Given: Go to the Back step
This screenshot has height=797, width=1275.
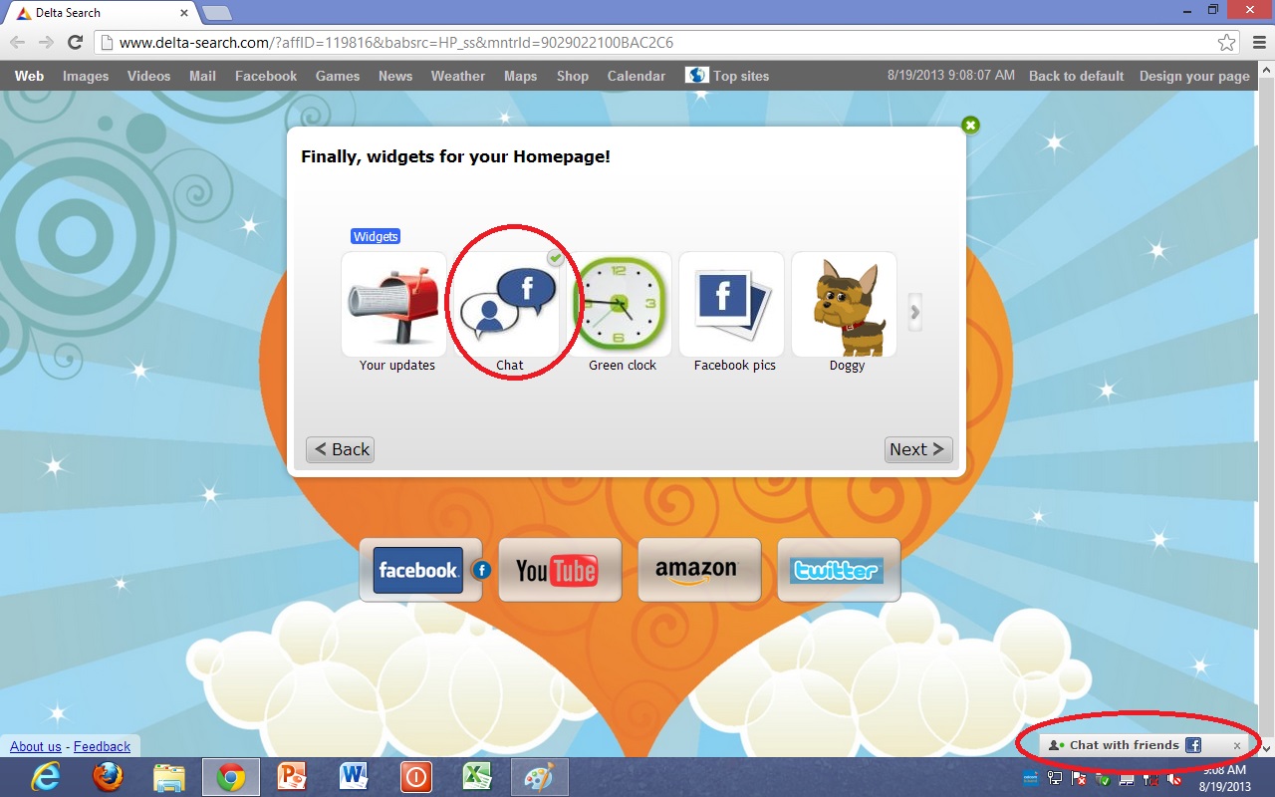Looking at the screenshot, I should coord(341,449).
